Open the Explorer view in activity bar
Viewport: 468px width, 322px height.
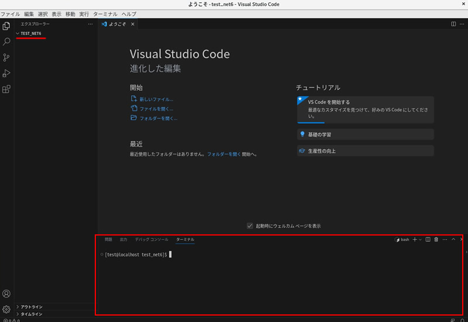tap(6, 26)
